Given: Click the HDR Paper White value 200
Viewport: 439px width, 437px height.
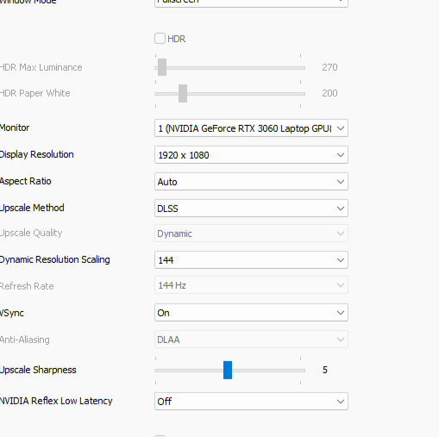Looking at the screenshot, I should (329, 93).
